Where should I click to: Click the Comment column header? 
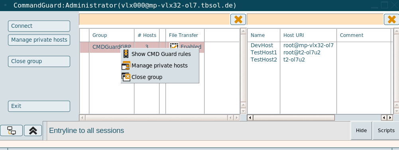pyautogui.click(x=364, y=35)
